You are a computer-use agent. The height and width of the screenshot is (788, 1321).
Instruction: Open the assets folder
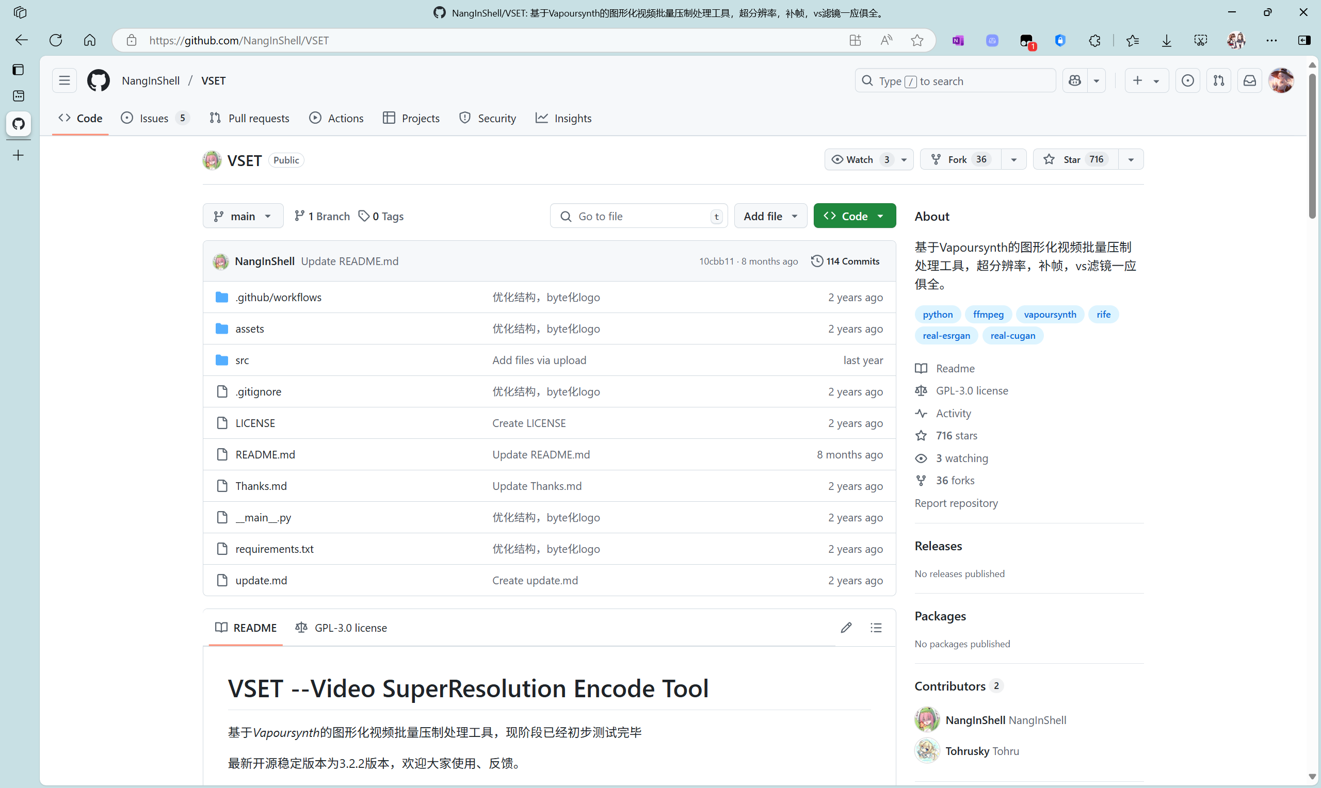click(x=250, y=329)
